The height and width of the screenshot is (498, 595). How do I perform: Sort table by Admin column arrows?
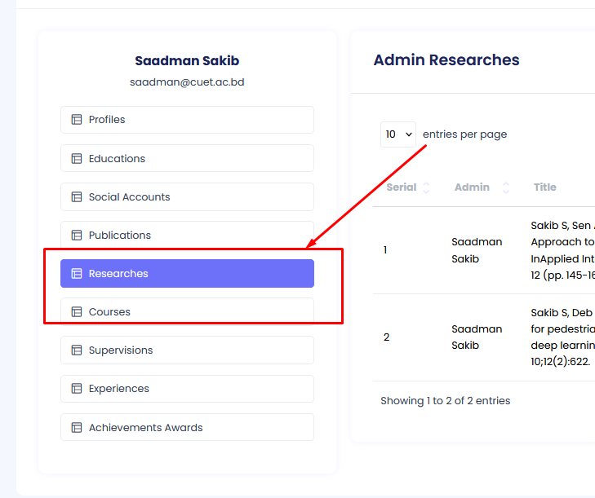[506, 187]
